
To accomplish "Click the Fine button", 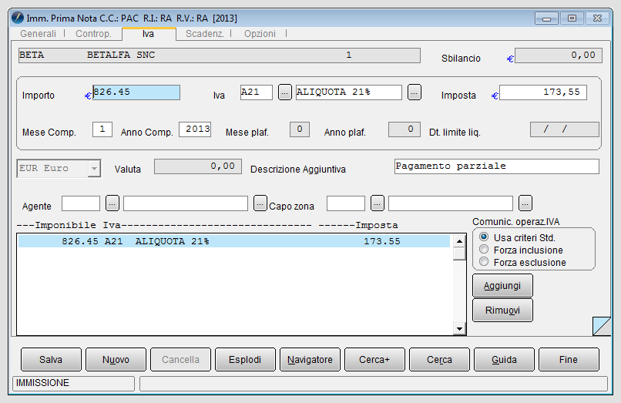I will [x=569, y=359].
